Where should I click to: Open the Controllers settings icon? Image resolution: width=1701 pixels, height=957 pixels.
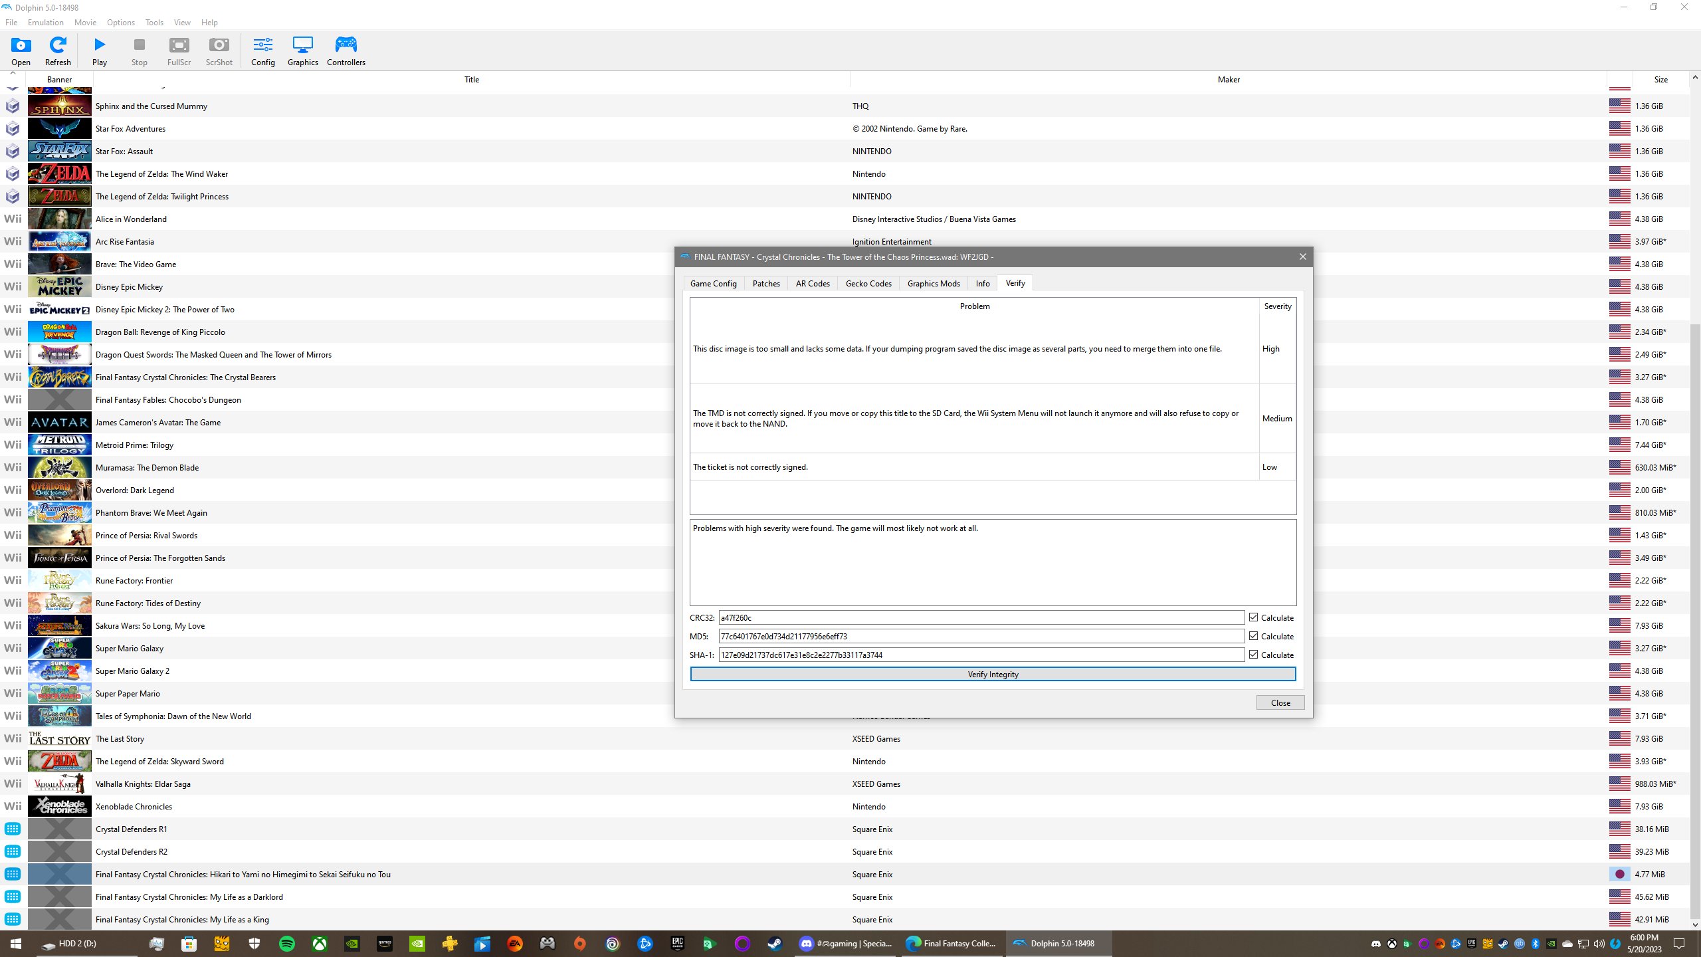(346, 51)
